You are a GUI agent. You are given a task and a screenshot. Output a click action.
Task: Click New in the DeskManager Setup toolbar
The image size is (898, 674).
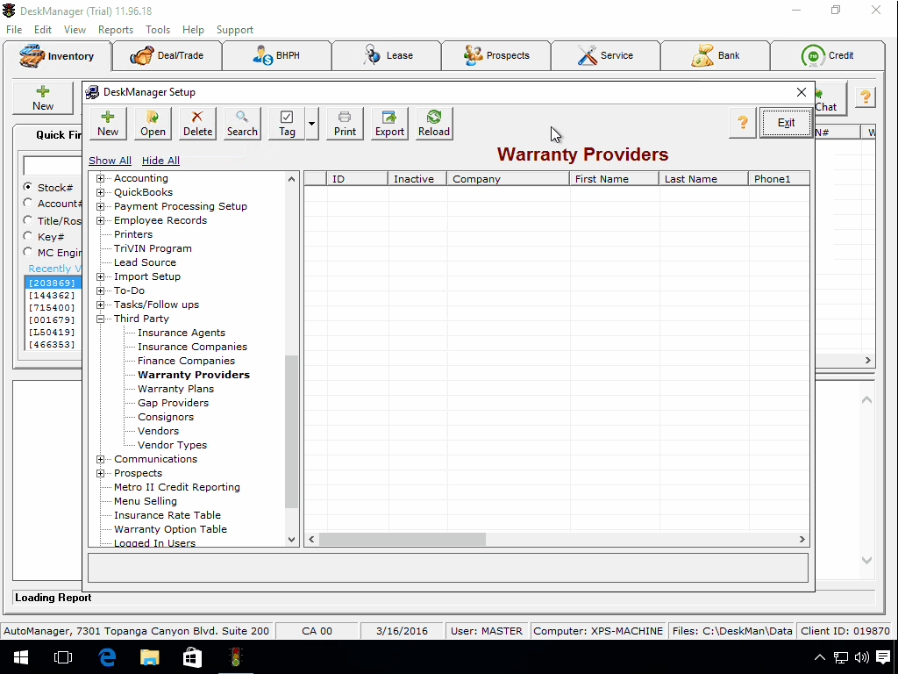point(108,123)
